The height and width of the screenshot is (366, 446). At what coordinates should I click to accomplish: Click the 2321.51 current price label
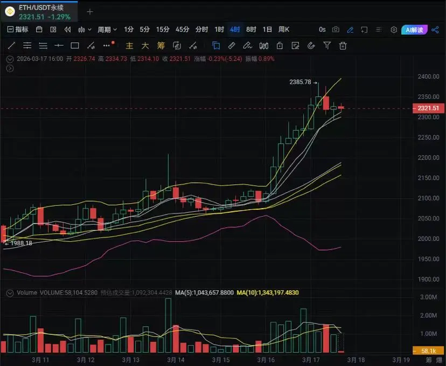(428, 108)
